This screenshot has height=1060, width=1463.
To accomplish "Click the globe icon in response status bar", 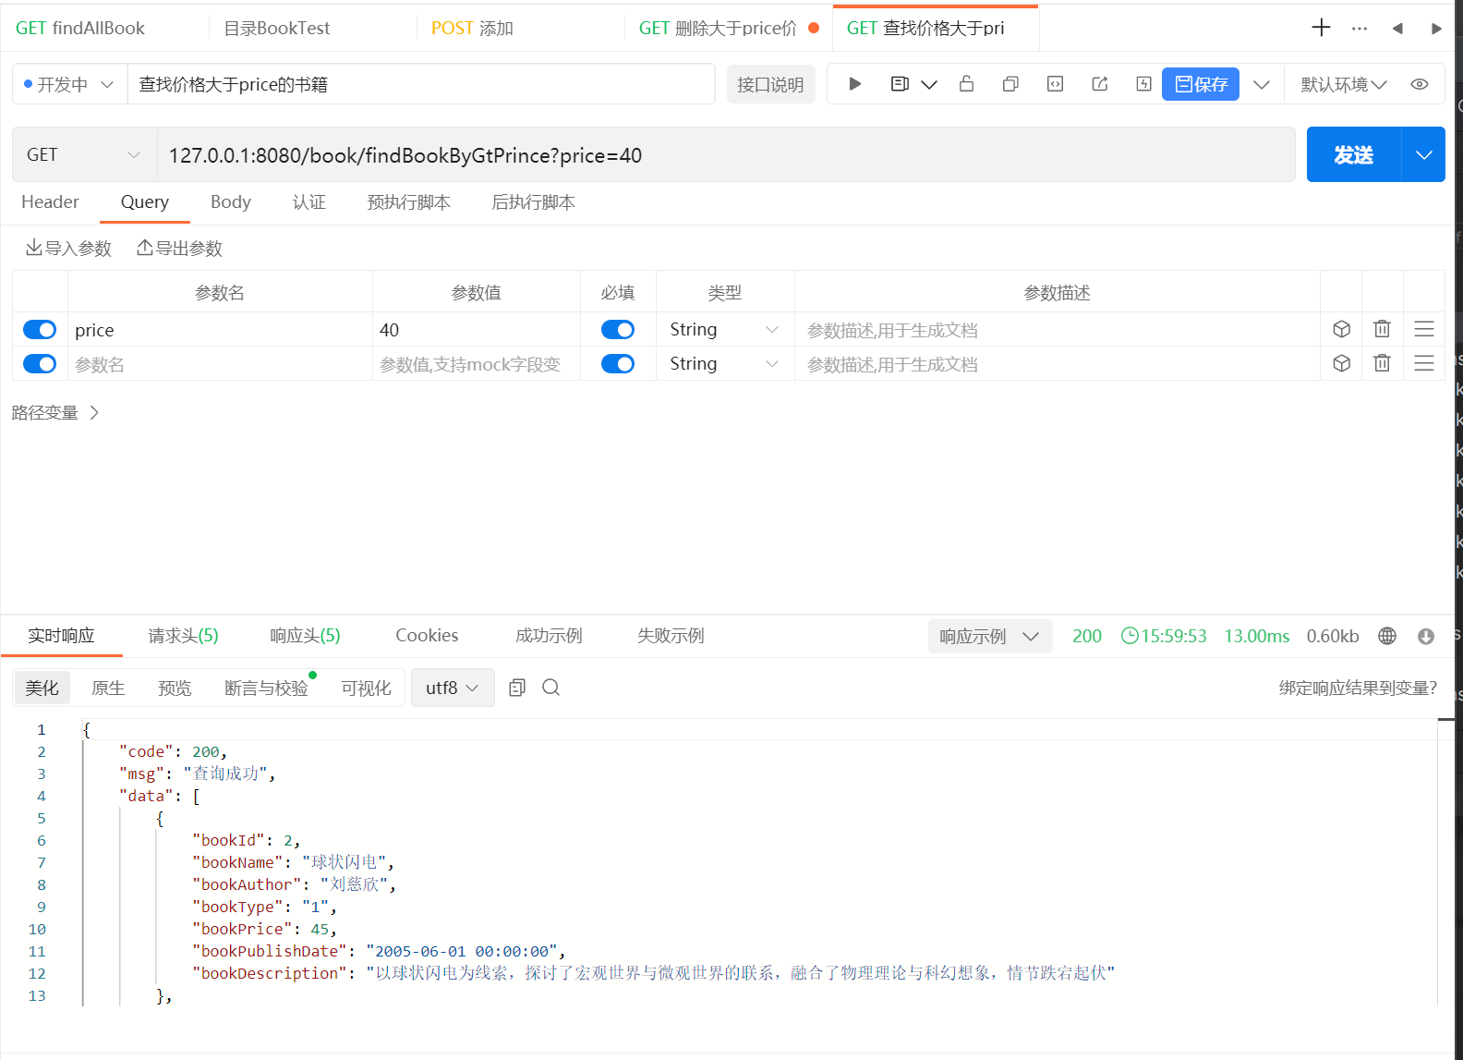I will pos(1386,636).
